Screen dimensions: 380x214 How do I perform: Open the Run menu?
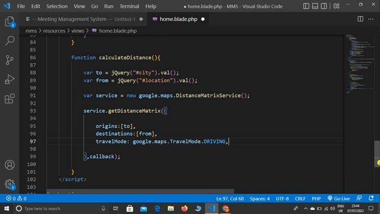109,7
